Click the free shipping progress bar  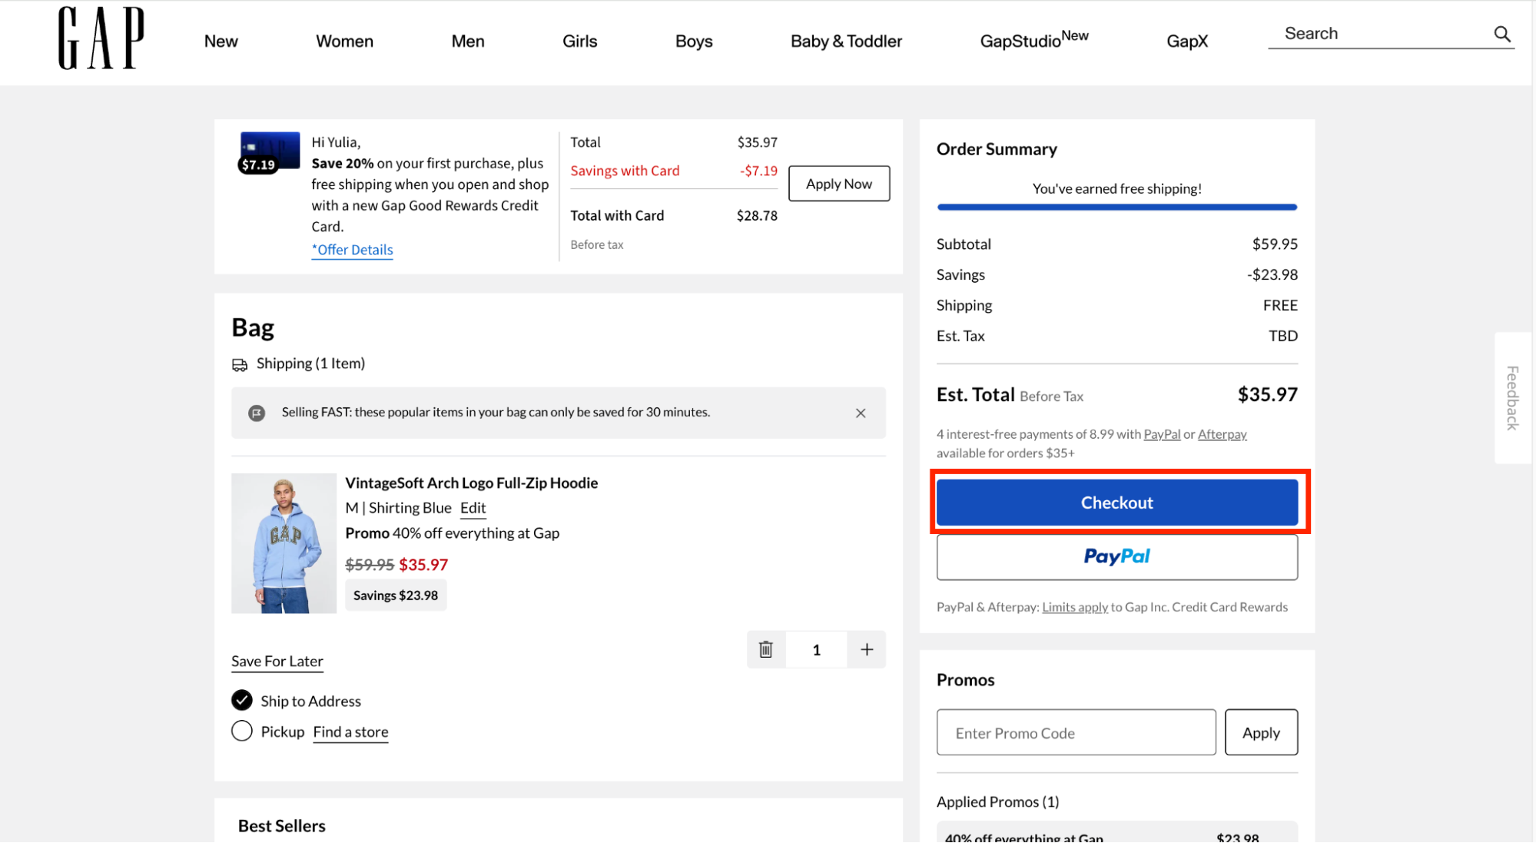point(1116,207)
